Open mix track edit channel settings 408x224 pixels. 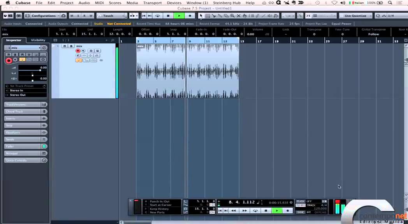click(x=77, y=55)
